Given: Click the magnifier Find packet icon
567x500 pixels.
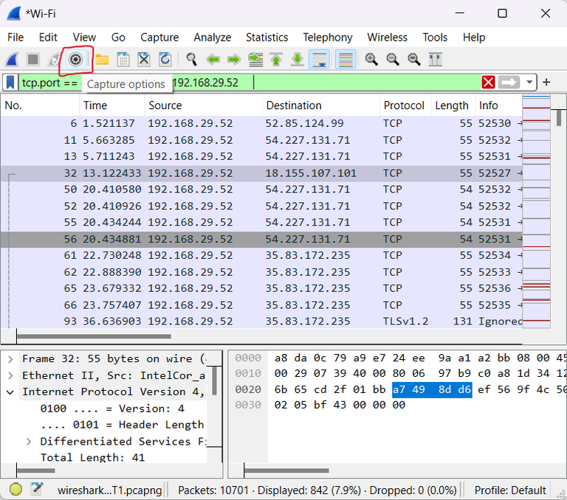Looking at the screenshot, I should click(191, 59).
